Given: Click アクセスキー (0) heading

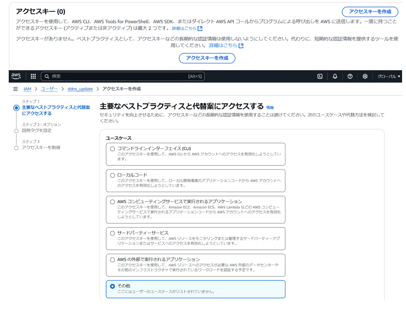Looking at the screenshot, I should click(x=40, y=11).
